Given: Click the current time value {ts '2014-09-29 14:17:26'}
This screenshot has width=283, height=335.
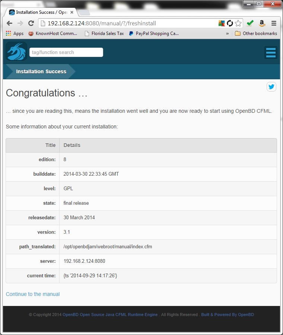Looking at the screenshot, I should (x=90, y=276).
